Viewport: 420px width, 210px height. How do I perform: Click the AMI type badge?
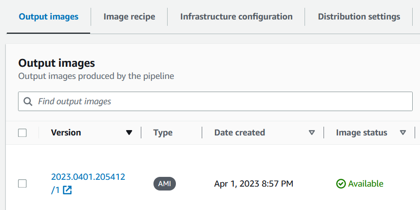(x=165, y=184)
